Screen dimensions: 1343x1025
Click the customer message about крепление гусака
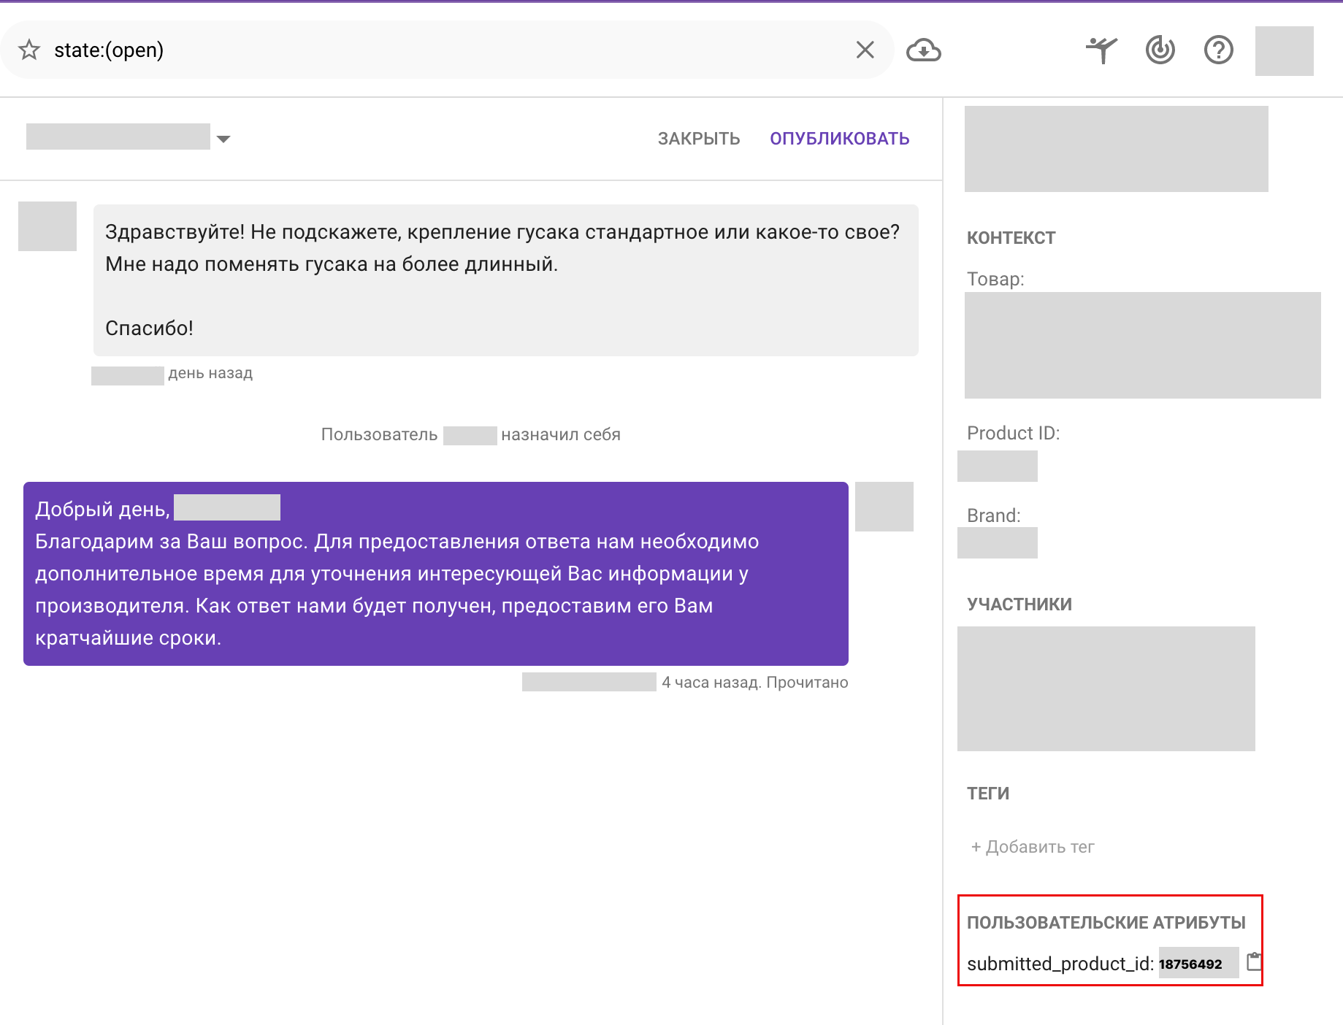(x=505, y=280)
